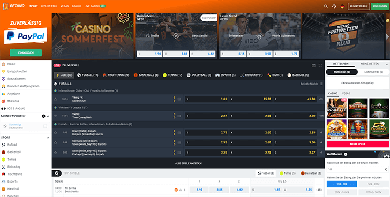Select the Tennis ball icon in the Sport list

[3, 160]
